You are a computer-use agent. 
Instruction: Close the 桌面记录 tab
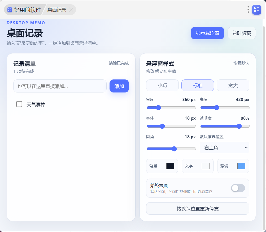click(x=71, y=10)
